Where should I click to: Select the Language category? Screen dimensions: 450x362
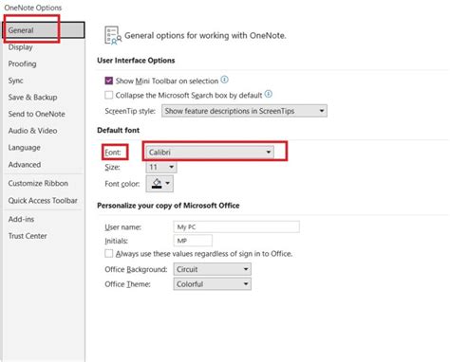tap(24, 148)
